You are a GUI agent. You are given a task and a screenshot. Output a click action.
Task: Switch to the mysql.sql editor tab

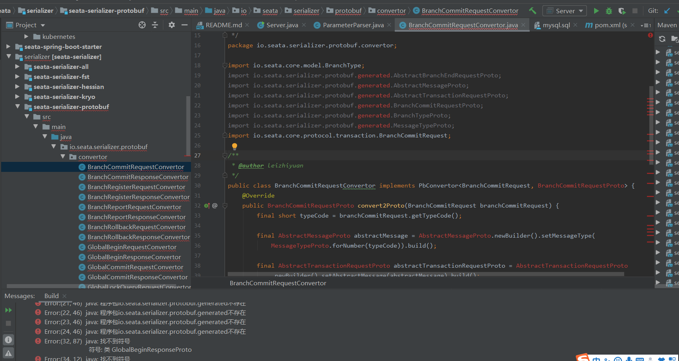point(556,25)
